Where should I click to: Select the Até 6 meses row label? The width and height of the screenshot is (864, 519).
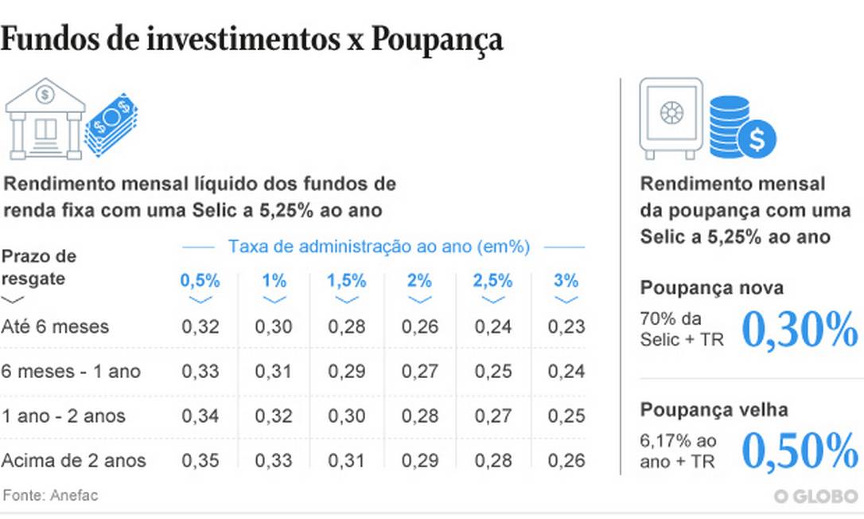pyautogui.click(x=56, y=326)
